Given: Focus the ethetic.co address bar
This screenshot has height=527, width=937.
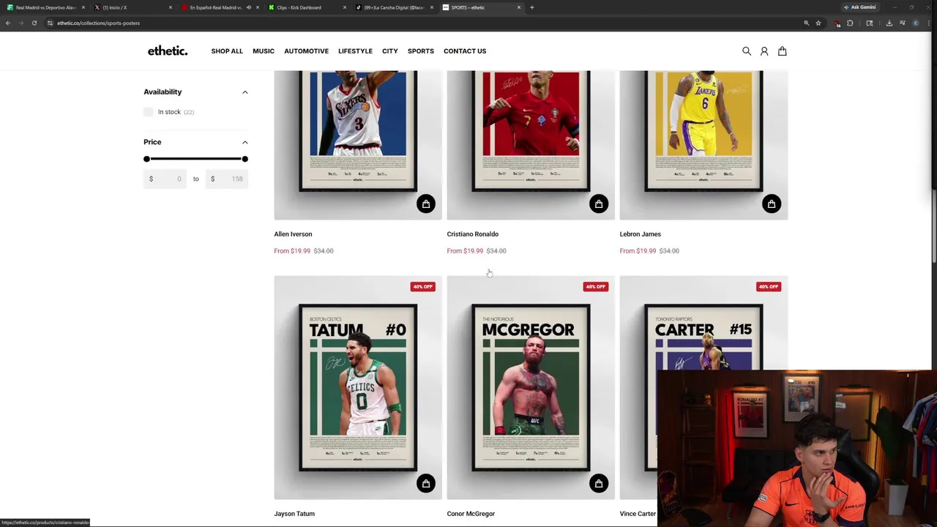Looking at the screenshot, I should click(425, 23).
